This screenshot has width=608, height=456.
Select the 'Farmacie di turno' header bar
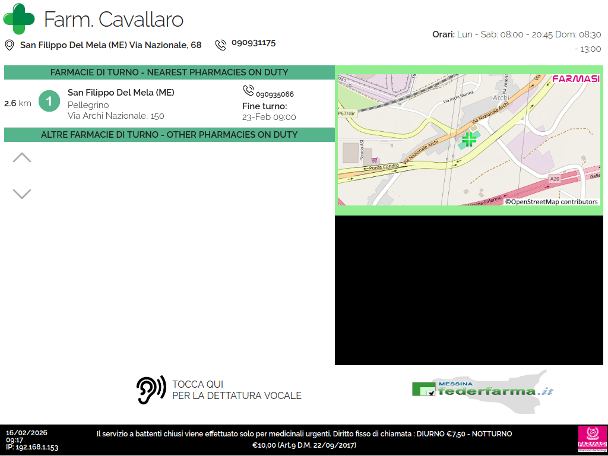point(169,72)
